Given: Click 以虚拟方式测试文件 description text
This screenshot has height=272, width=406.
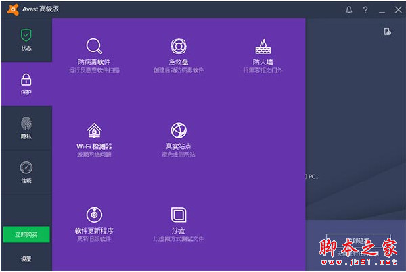Looking at the screenshot, I should pyautogui.click(x=179, y=239).
